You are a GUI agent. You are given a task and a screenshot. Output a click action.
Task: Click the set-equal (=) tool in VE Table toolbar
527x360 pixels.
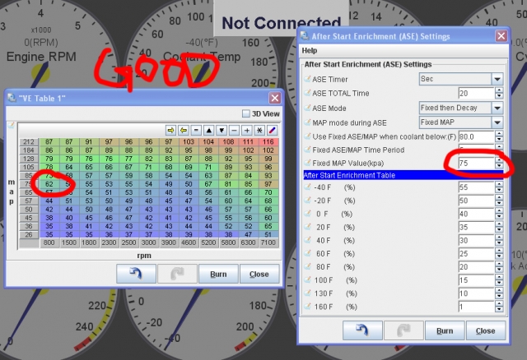pos(196,130)
